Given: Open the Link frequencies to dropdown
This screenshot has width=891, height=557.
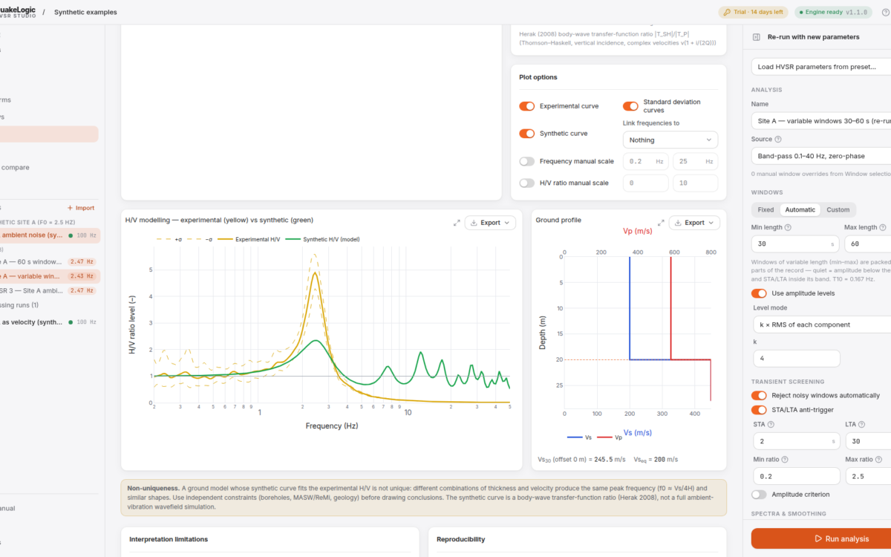Looking at the screenshot, I should [x=670, y=140].
